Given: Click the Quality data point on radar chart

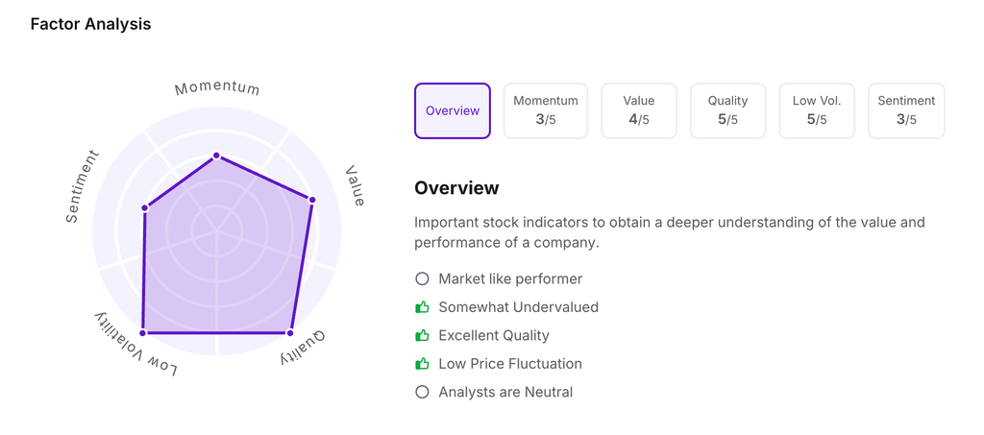Looking at the screenshot, I should pos(290,333).
